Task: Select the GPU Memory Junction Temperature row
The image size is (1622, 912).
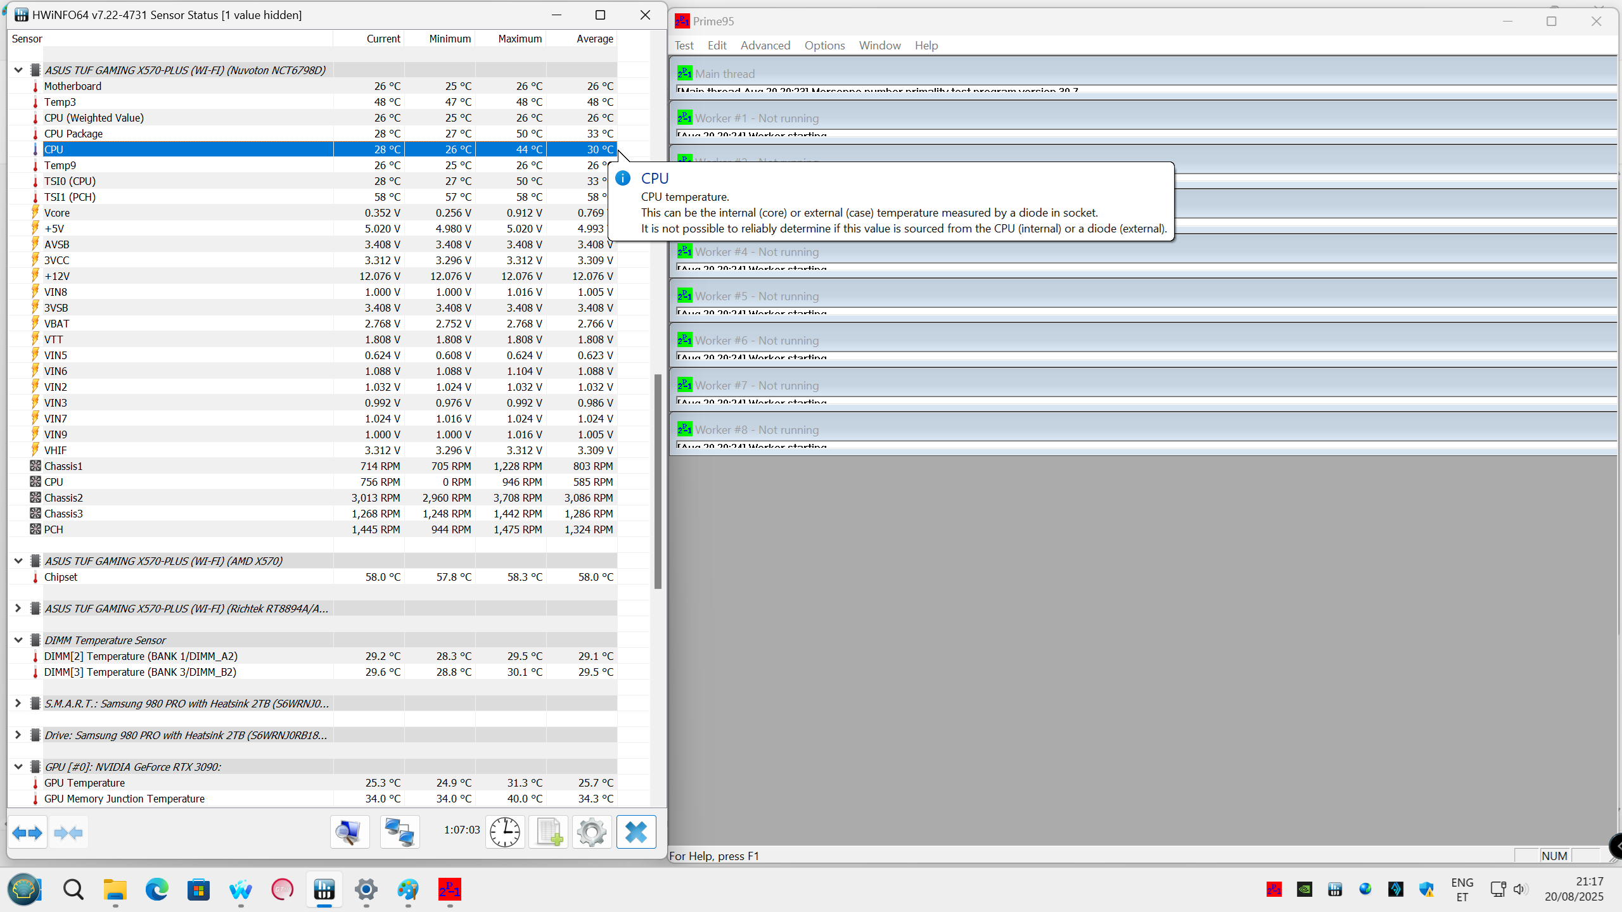Action: coord(312,799)
